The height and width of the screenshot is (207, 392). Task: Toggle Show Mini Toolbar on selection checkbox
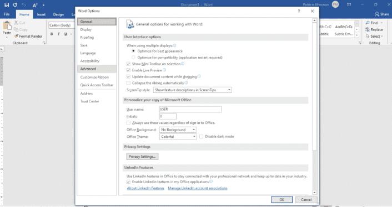click(x=128, y=64)
